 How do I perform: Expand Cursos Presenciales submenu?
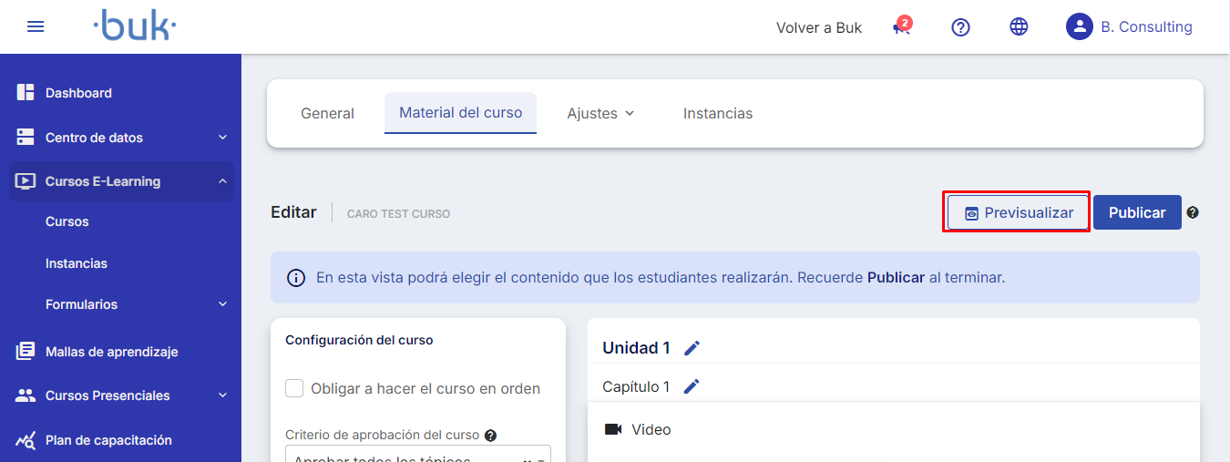click(222, 395)
